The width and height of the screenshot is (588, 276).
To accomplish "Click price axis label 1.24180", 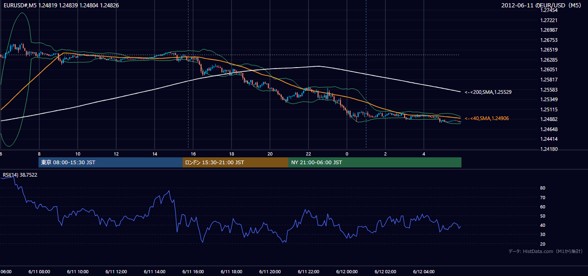I will 549,149.
